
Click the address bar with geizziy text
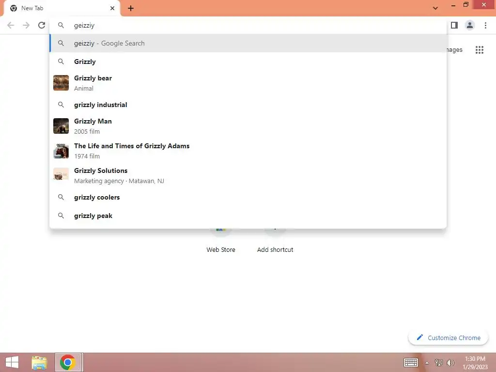point(248,25)
